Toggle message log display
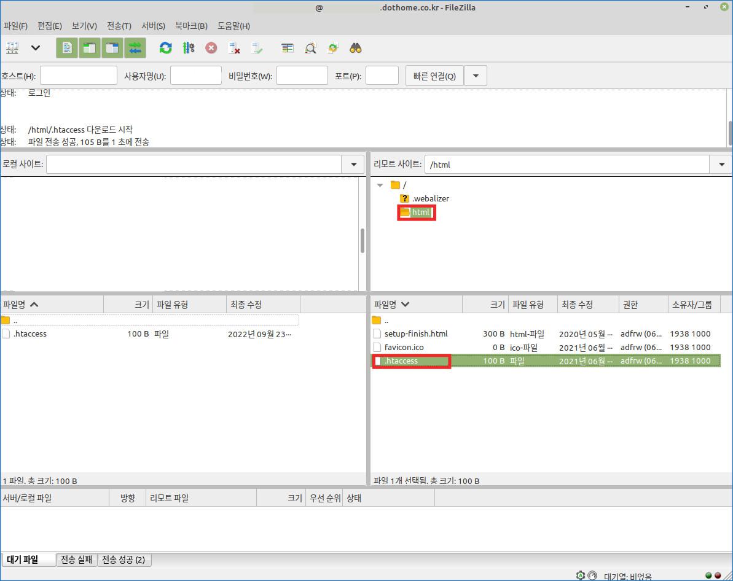 (x=66, y=48)
